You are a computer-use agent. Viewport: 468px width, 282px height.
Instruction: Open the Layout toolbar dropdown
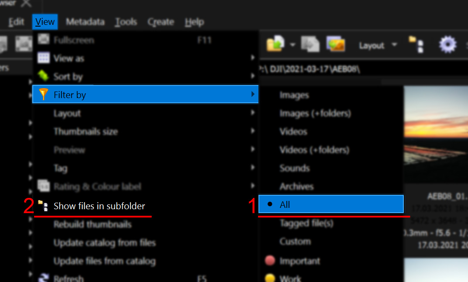coord(378,45)
